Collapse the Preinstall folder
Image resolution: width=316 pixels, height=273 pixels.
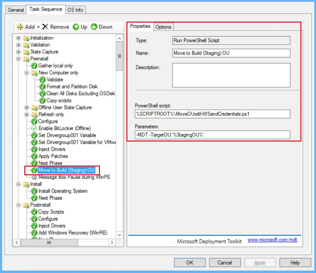(19, 59)
